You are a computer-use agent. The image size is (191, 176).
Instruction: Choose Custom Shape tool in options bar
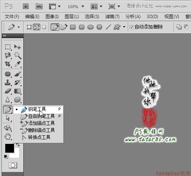click(117, 27)
